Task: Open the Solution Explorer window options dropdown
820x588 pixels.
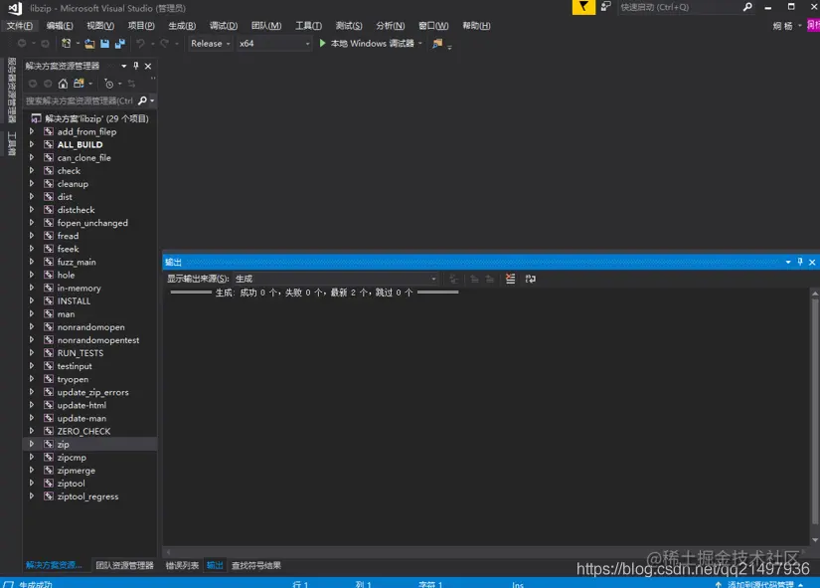Action: pos(124,66)
